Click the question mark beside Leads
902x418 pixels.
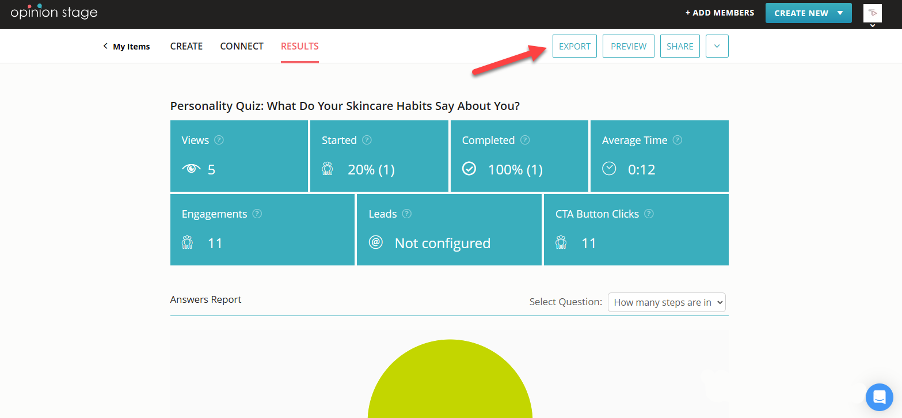(x=407, y=214)
